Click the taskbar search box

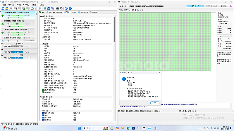coord(95,128)
